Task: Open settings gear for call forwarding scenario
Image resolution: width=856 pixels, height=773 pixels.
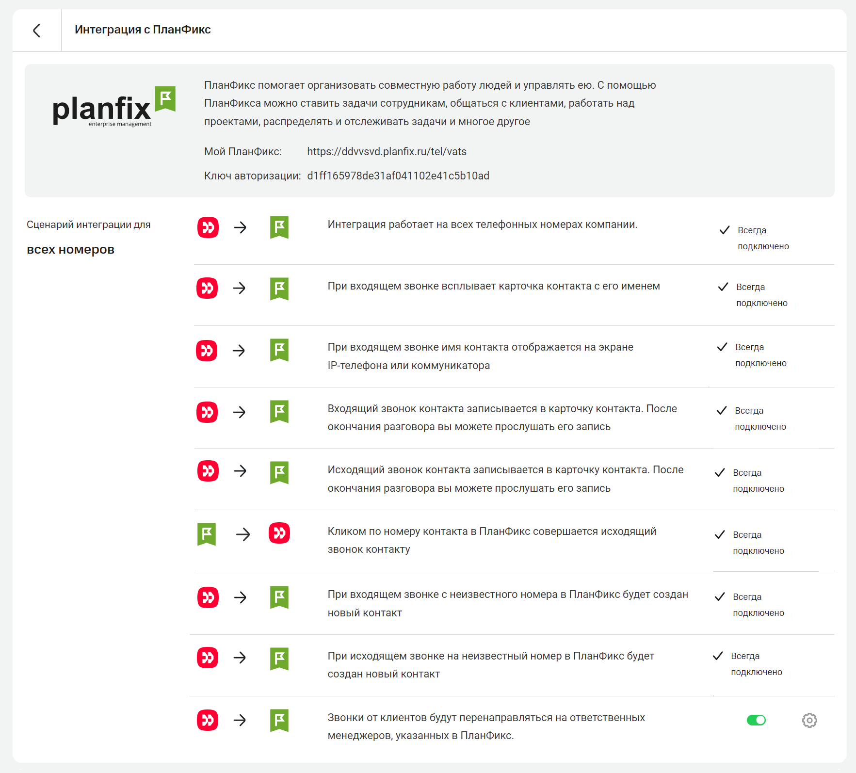Action: click(x=809, y=720)
